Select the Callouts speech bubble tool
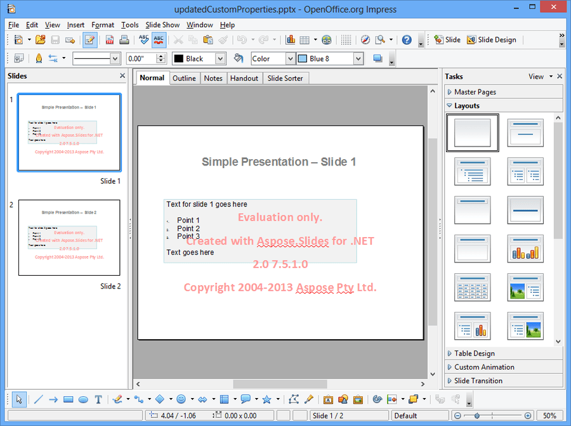This screenshot has width=571, height=426. (246, 399)
